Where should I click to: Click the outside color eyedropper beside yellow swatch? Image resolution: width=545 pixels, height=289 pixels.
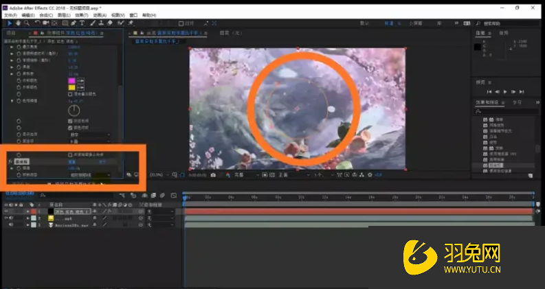[80, 88]
